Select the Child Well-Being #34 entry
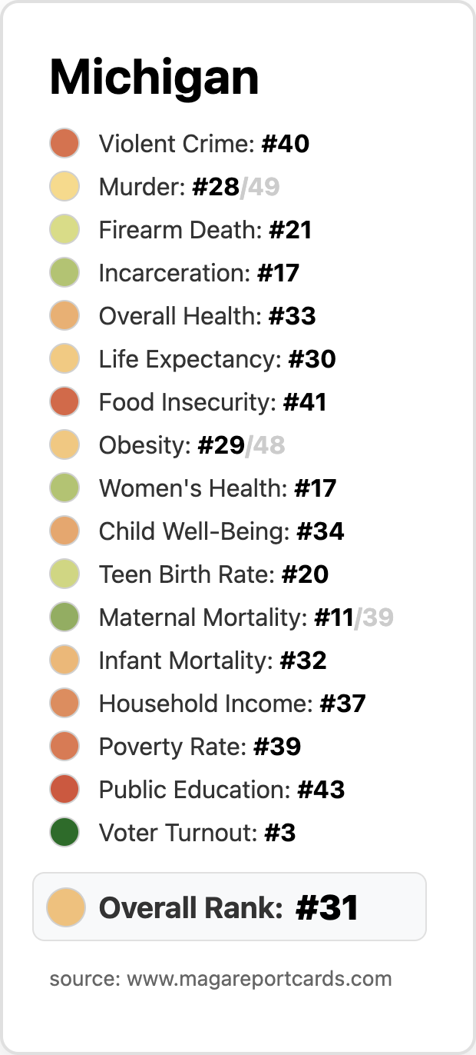Viewport: 476px width, 1055px height. pyautogui.click(x=197, y=531)
